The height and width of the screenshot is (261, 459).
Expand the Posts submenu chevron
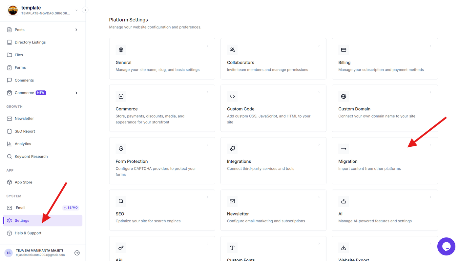pos(76,30)
